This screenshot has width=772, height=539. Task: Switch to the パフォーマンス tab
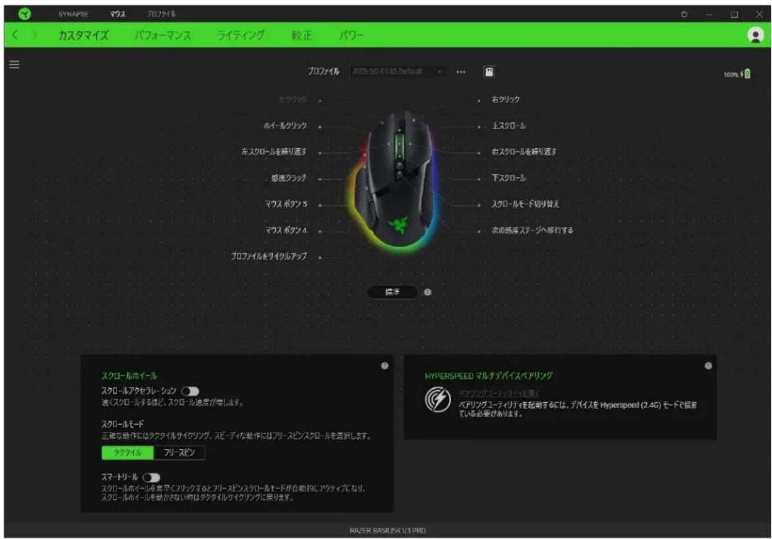[x=163, y=36]
